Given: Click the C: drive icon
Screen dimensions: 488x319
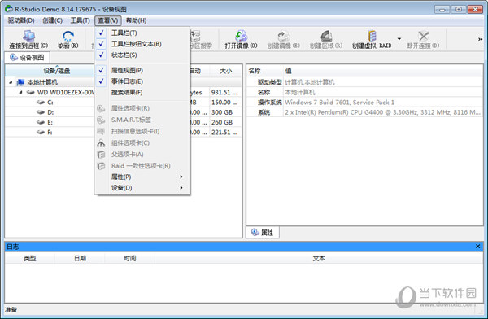Looking at the screenshot, I should point(41,103).
